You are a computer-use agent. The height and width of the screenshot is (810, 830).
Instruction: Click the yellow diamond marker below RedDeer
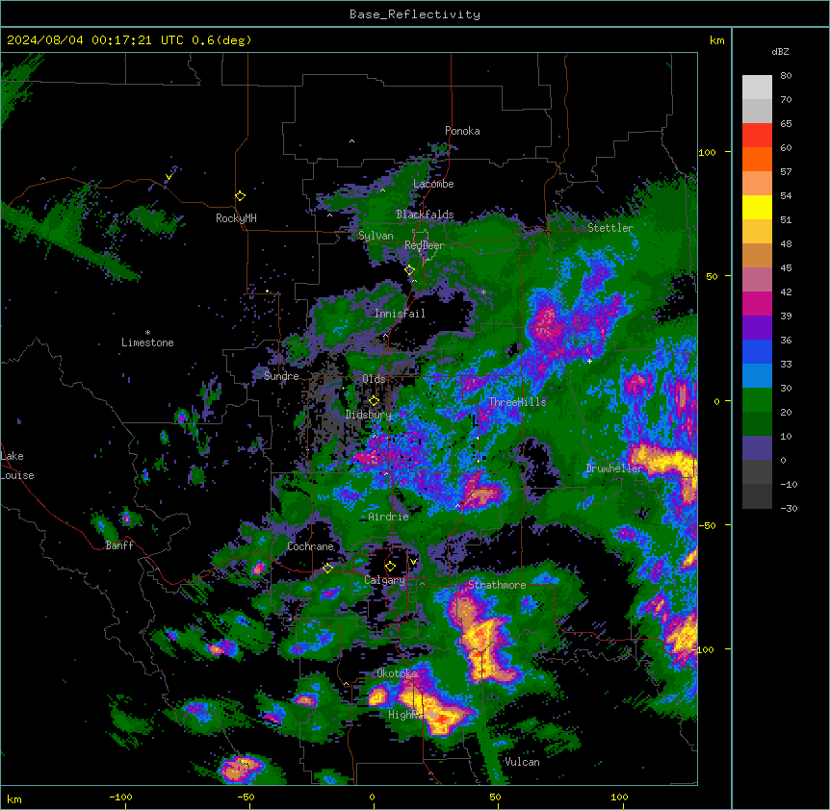coord(409,270)
